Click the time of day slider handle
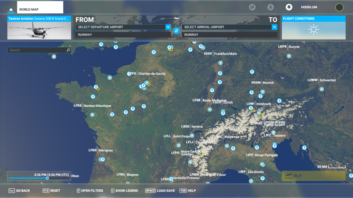Image resolution: width=353 pixels, height=198 pixels. [47, 178]
